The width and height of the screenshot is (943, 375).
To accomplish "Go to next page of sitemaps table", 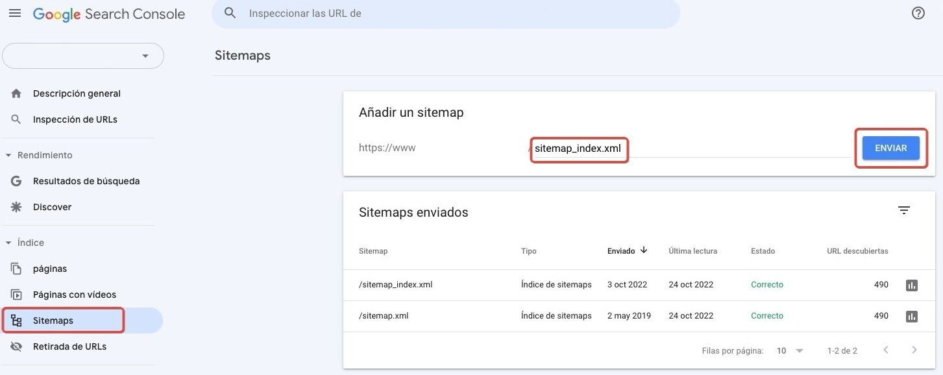I will coord(914,350).
